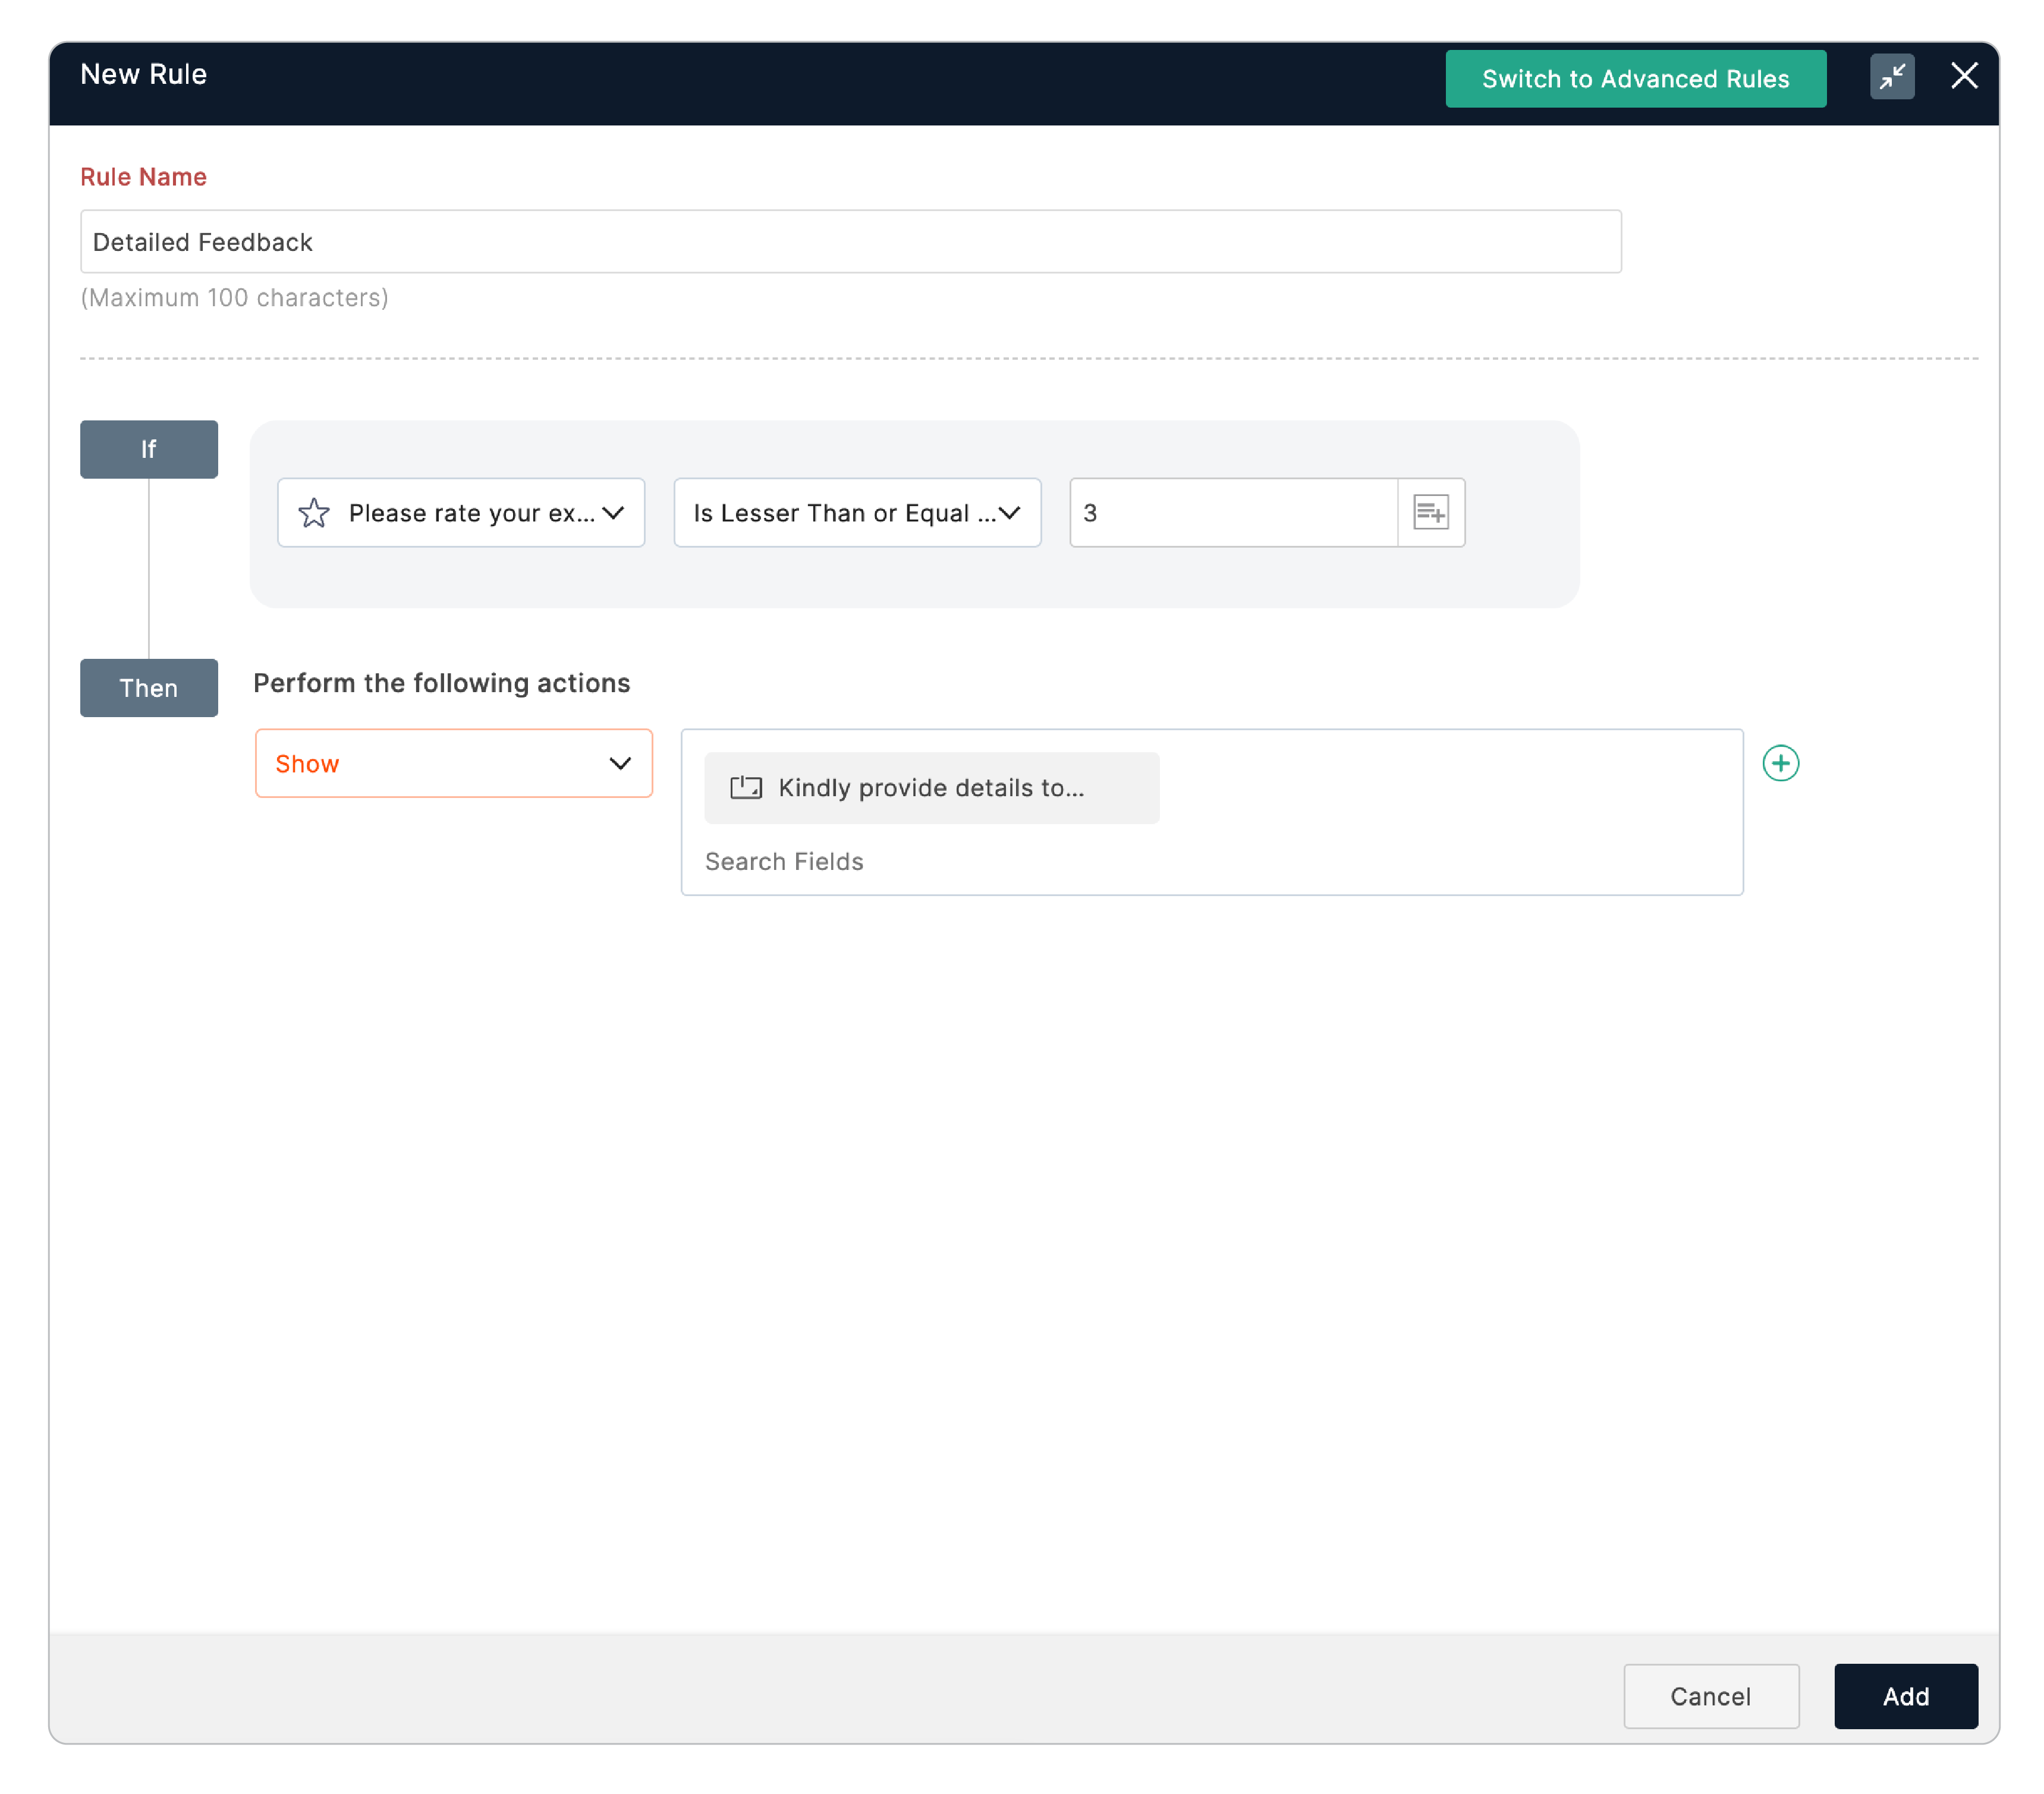Click the Then action block label
The width and height of the screenshot is (2044, 1794).
point(149,688)
